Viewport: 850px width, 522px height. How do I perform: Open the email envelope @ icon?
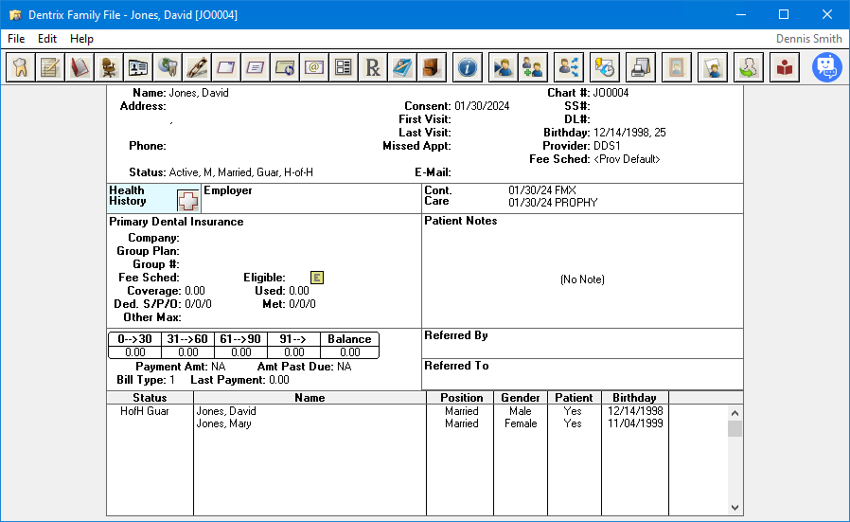314,67
